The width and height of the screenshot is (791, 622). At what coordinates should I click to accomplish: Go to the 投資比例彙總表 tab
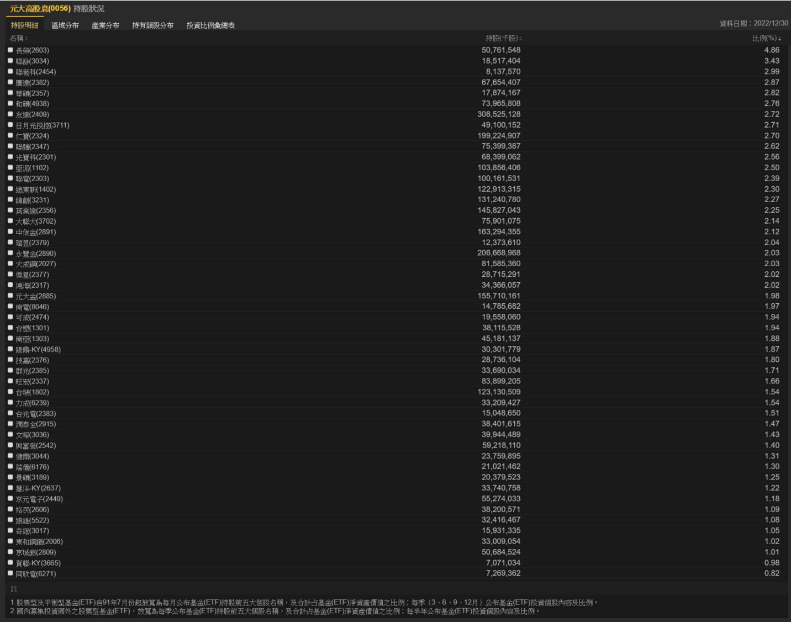pyautogui.click(x=210, y=25)
